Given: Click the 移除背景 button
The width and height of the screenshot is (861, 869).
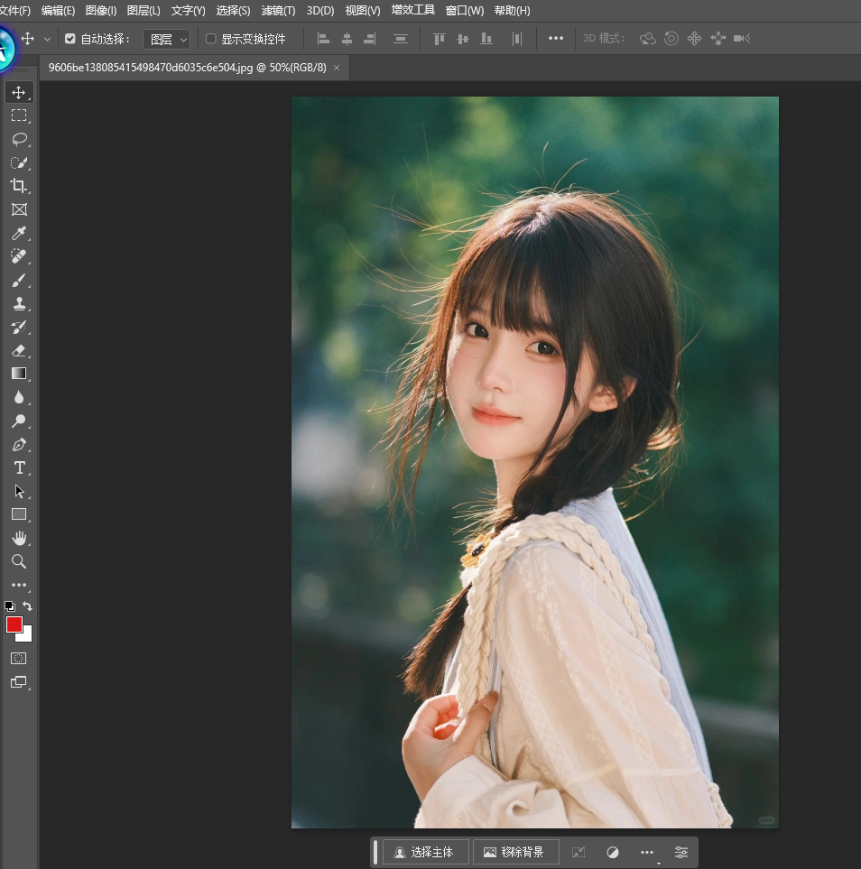Looking at the screenshot, I should (515, 852).
